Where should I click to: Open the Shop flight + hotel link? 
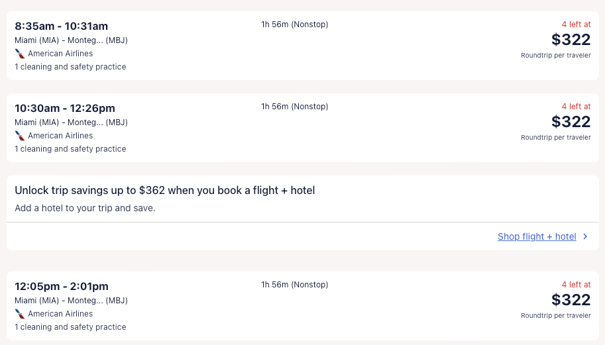pyautogui.click(x=537, y=236)
